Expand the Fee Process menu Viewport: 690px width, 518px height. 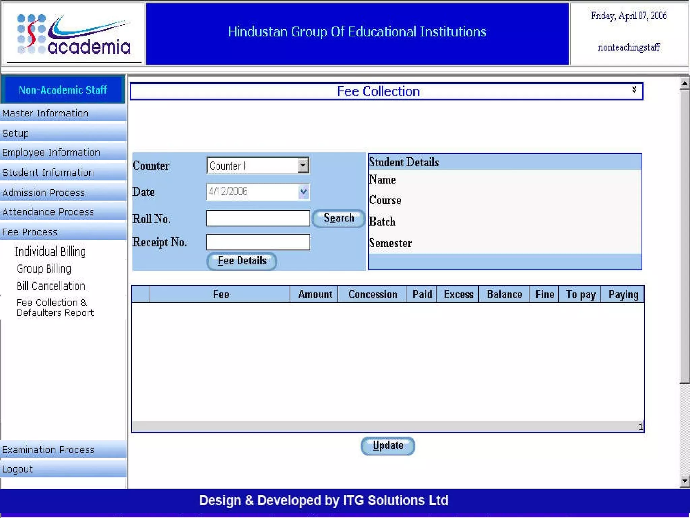(30, 232)
